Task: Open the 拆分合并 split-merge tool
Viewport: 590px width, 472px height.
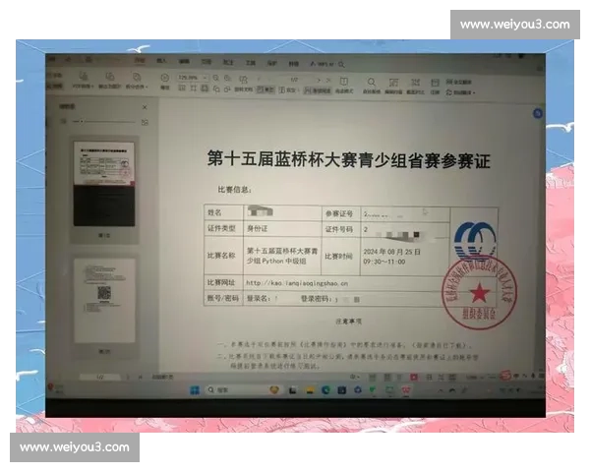Action: pyautogui.click(x=137, y=81)
